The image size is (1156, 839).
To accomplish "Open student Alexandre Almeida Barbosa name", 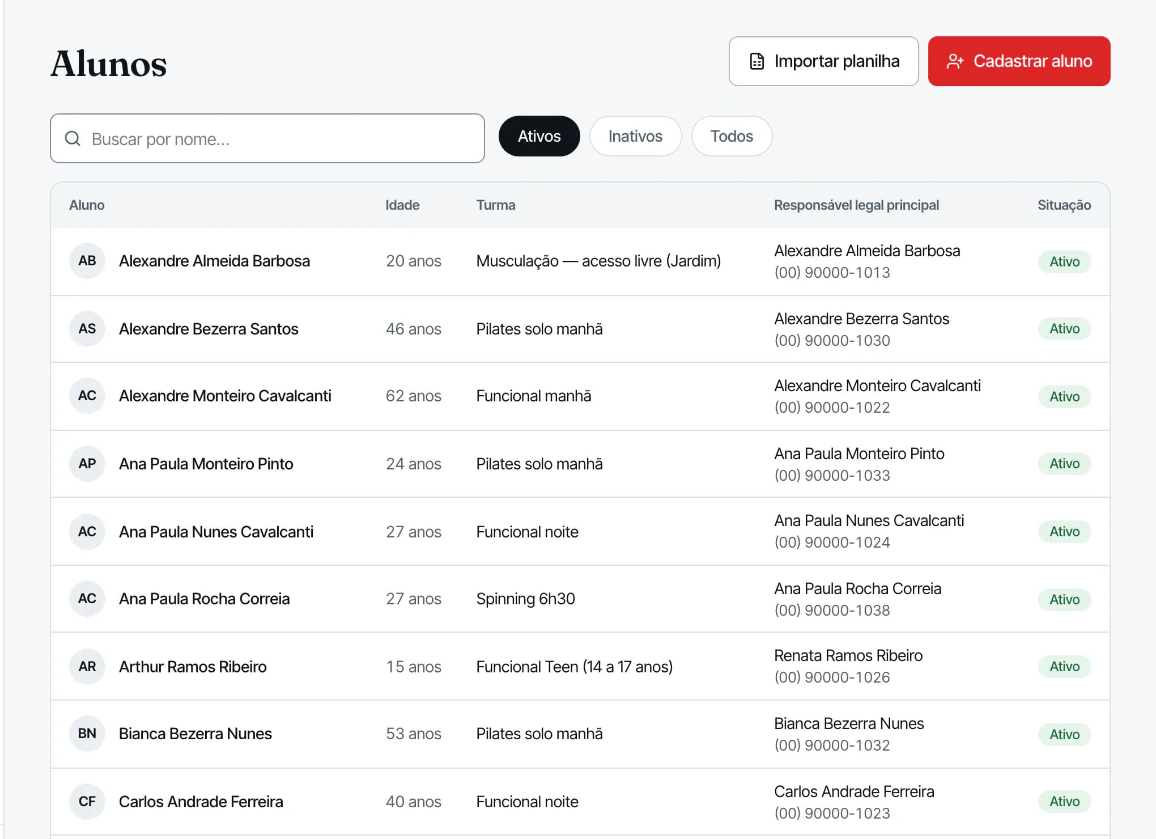I will [214, 261].
